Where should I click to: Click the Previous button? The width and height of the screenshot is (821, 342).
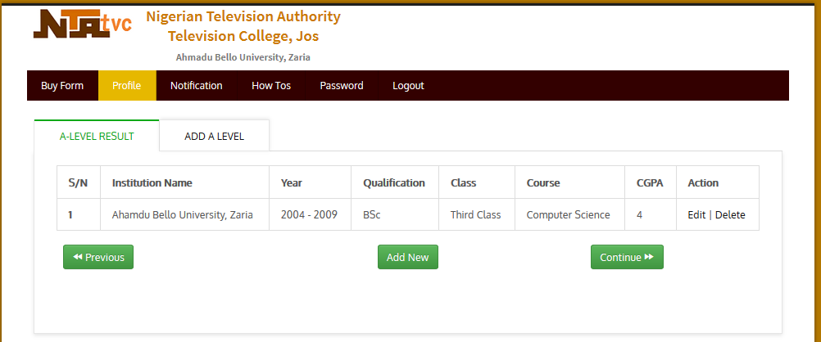(98, 257)
